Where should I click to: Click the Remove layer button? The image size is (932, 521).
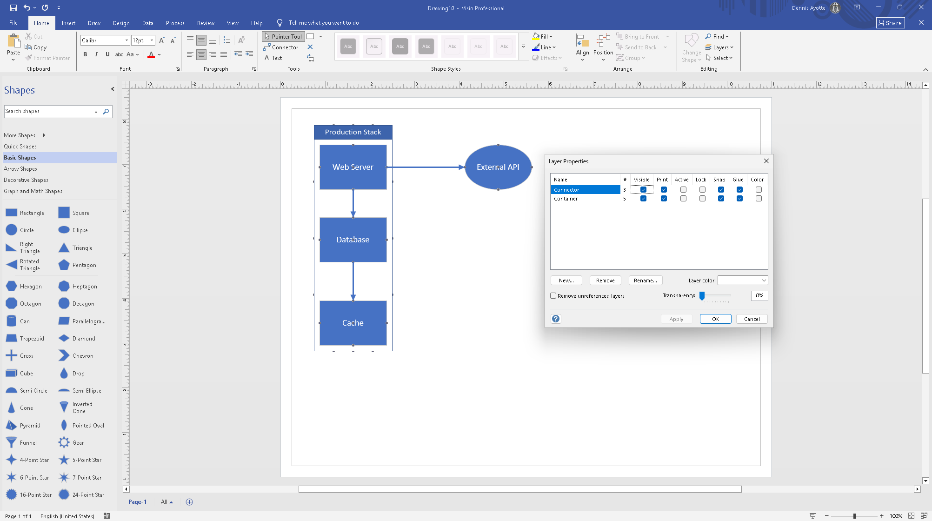pos(605,280)
